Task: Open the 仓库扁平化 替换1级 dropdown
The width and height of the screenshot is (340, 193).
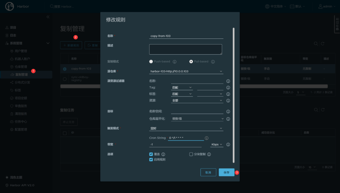Action: (x=198, y=119)
